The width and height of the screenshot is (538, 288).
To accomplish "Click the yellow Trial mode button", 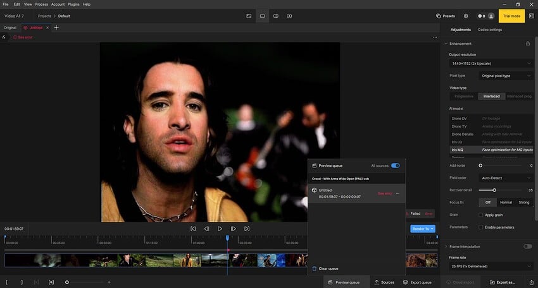I will click(511, 16).
